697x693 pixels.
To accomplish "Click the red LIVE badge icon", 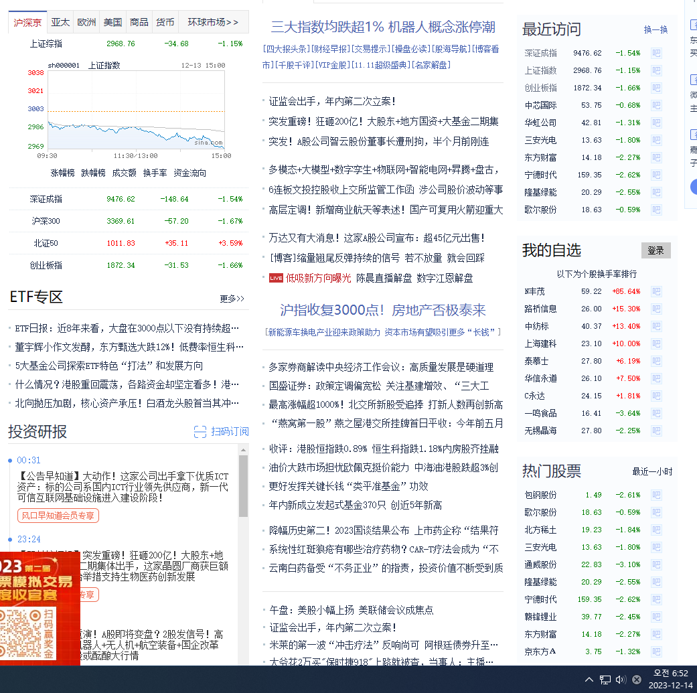I will coord(276,279).
